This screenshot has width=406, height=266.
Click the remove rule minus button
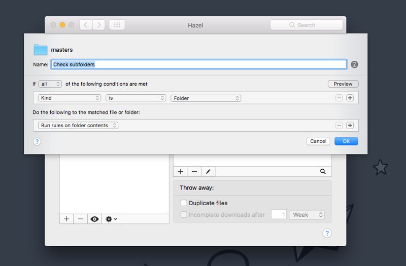click(194, 171)
